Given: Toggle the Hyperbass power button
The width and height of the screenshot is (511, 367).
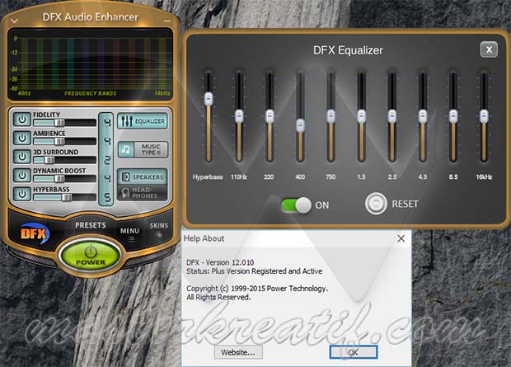Looking at the screenshot, I should [21, 194].
